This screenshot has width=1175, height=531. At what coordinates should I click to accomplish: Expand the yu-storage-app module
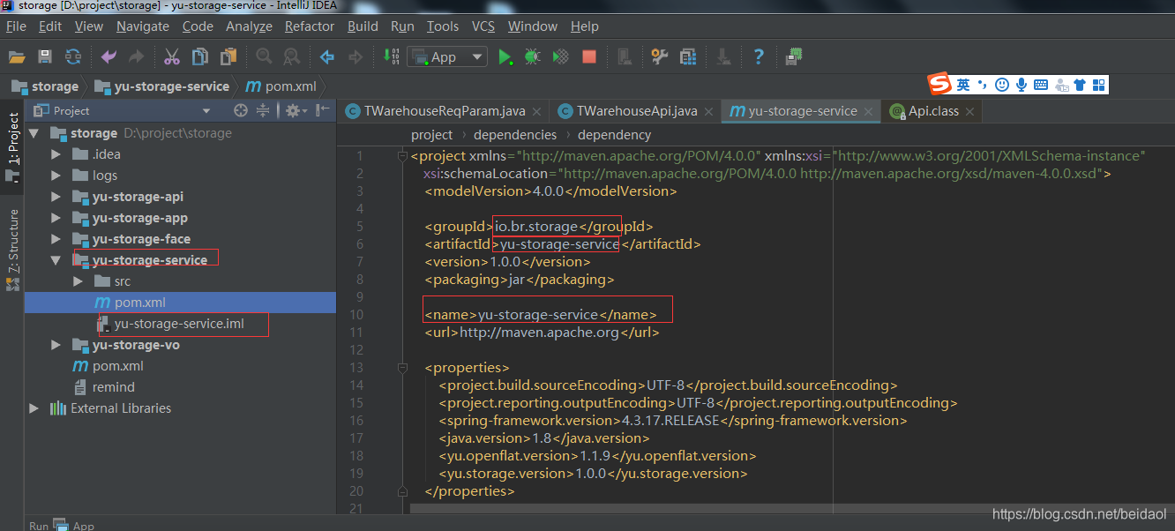(56, 218)
